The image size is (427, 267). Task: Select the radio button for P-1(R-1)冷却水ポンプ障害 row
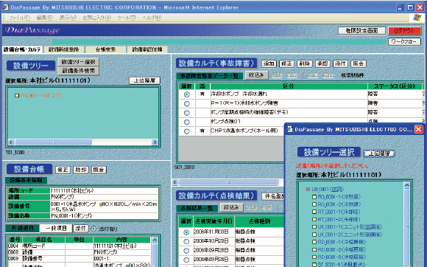186,104
